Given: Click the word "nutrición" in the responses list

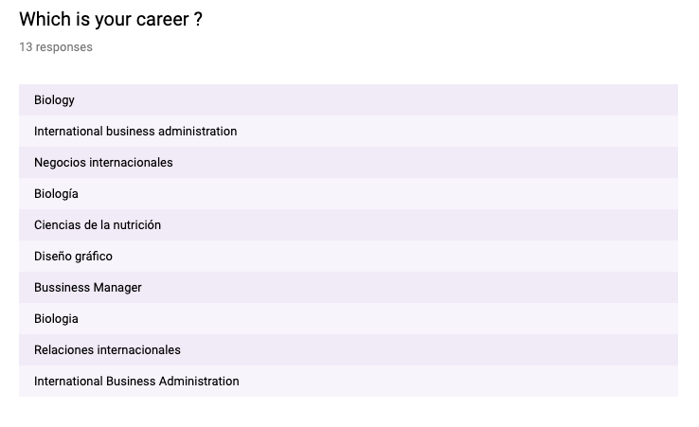Looking at the screenshot, I should click(x=137, y=225).
